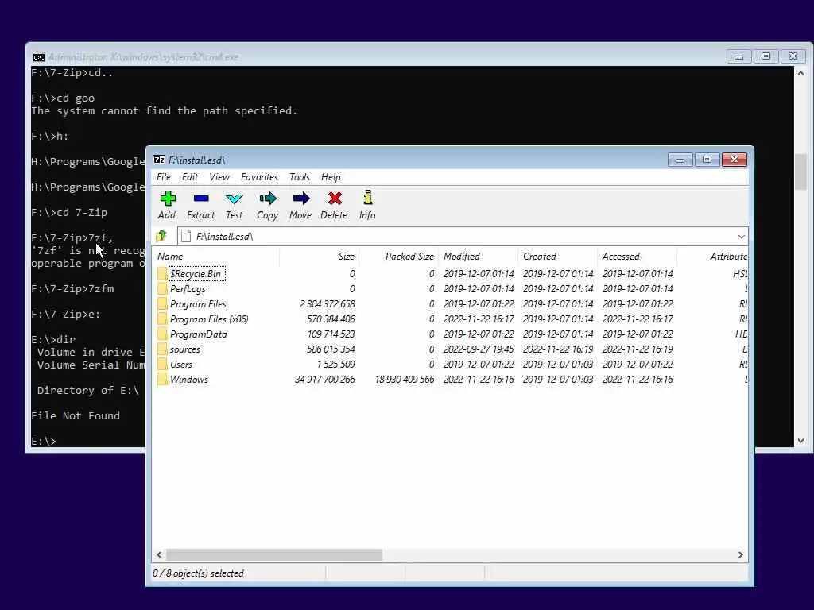The height and width of the screenshot is (610, 814).
Task: Click left arrow of horizontal scrollbar
Action: 159,554
